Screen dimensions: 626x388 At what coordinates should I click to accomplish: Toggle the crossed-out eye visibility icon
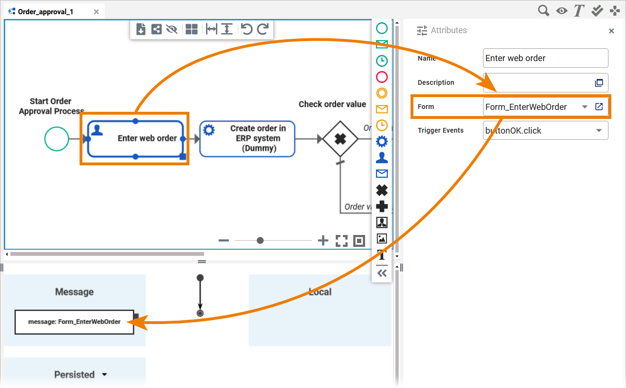tap(172, 29)
